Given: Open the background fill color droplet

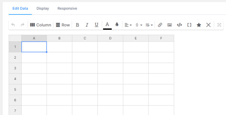Looking at the screenshot, I should (x=117, y=24).
